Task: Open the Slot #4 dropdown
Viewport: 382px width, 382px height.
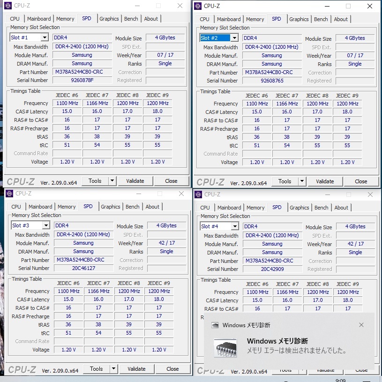Action: (235, 226)
